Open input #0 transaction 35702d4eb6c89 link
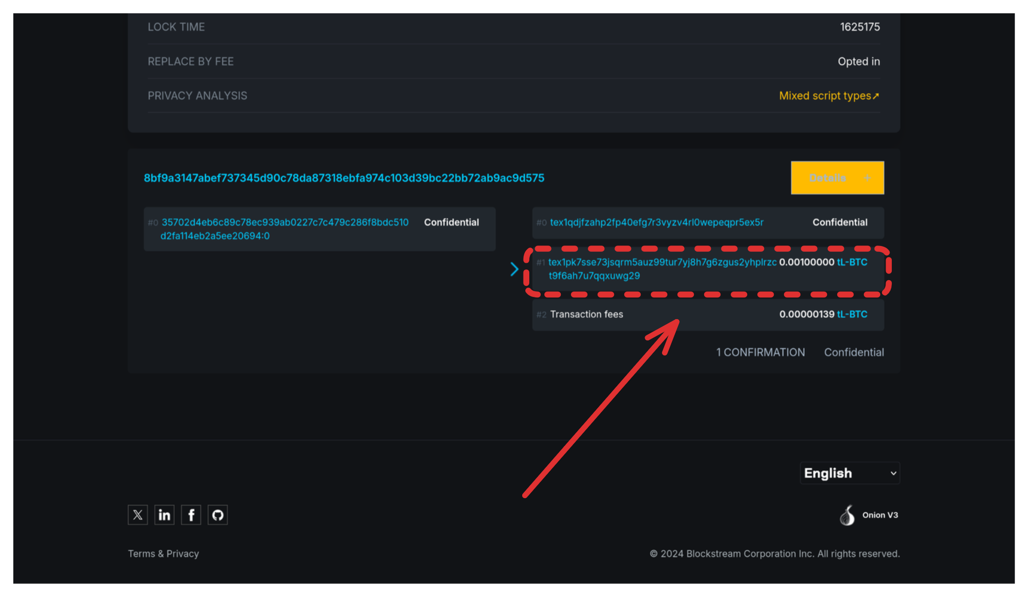The width and height of the screenshot is (1028, 597). pos(284,222)
